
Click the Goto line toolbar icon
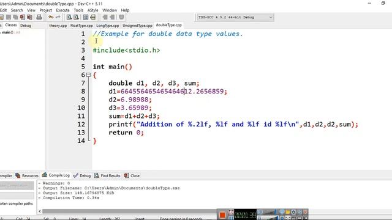93,17
